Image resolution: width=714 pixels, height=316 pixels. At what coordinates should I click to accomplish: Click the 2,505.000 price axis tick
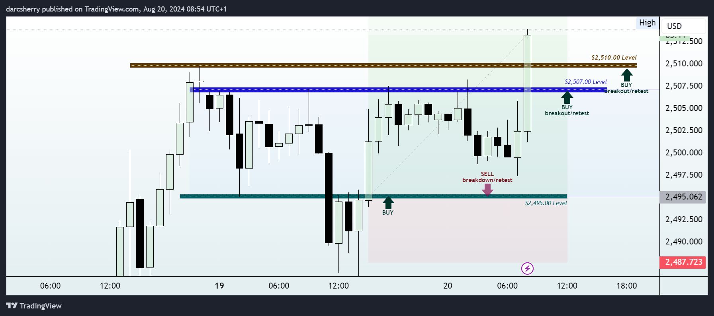point(683,108)
